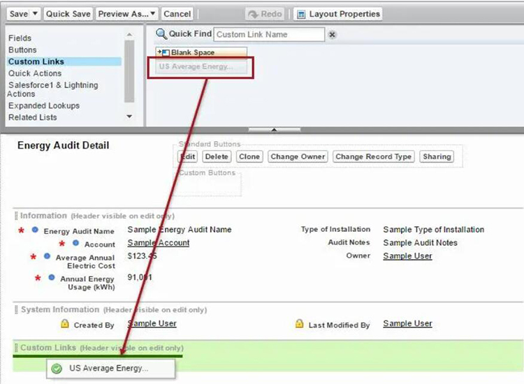Click the Layout Properties grid icon
The height and width of the screenshot is (384, 524).
point(301,15)
